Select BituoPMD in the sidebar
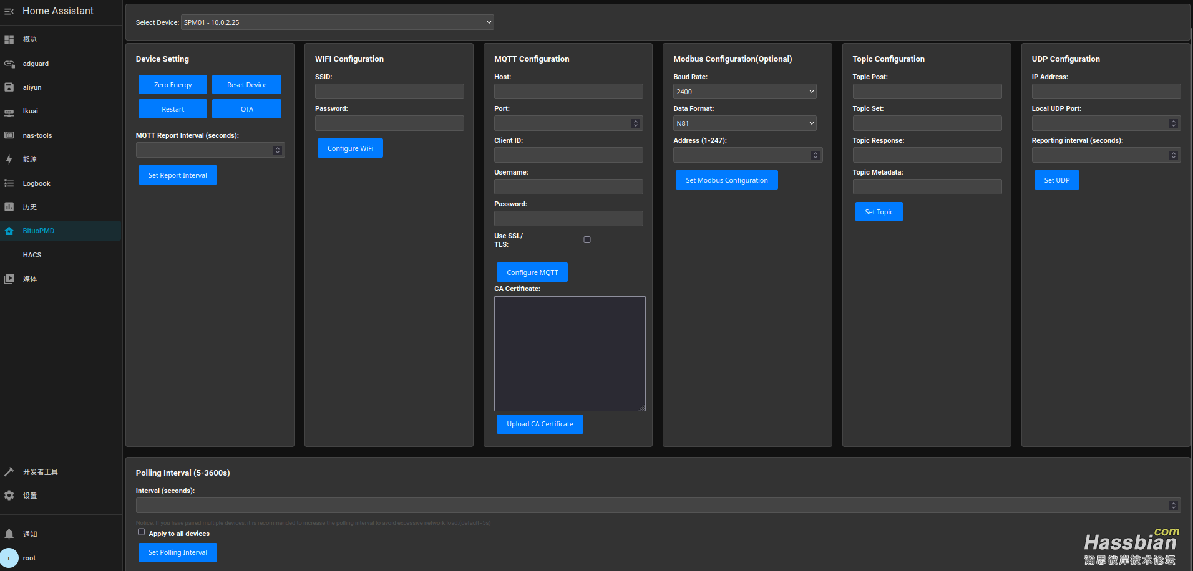This screenshot has height=571, width=1193. 39,231
